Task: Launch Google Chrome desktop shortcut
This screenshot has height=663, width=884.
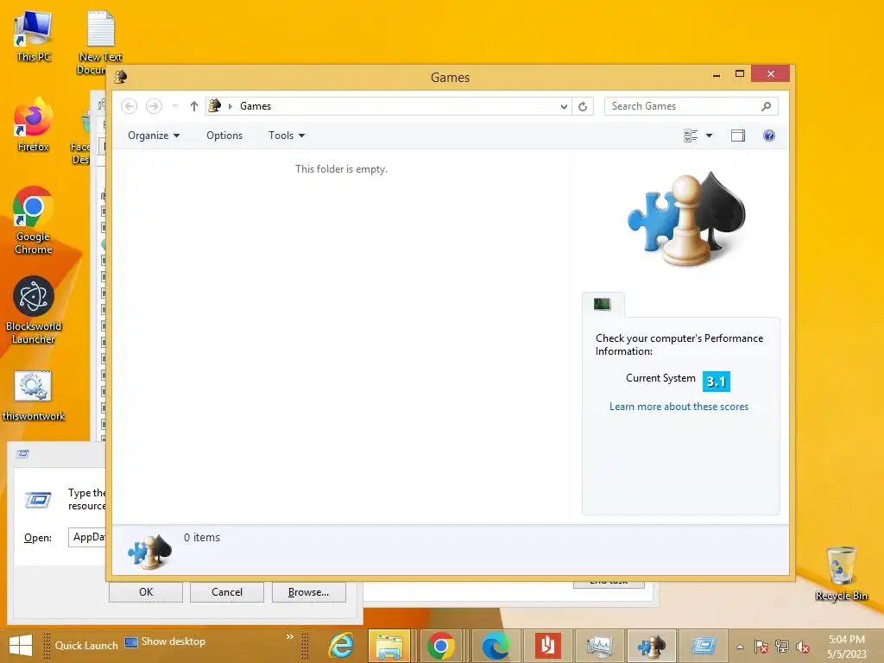Action: pos(34,220)
